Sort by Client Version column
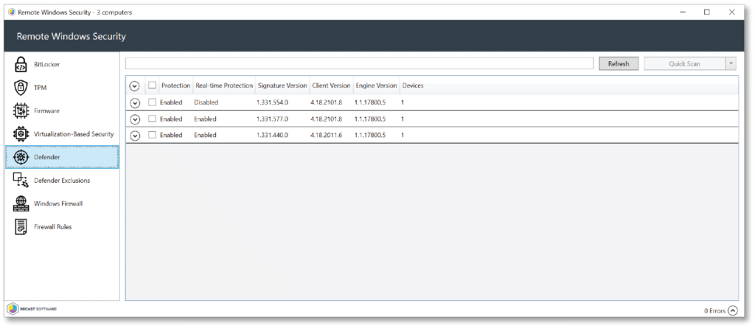 tap(331, 86)
